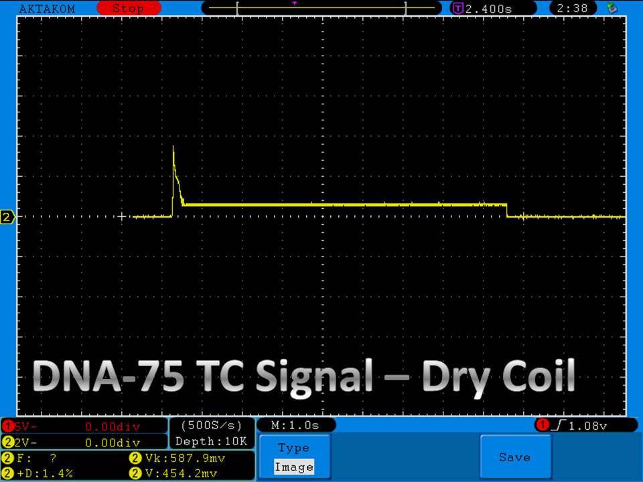Click the Depth:10K memory depth readout
The height and width of the screenshot is (482, 643).
coord(212,442)
